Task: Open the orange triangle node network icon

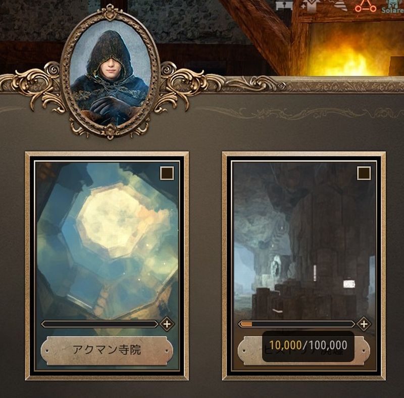Action: [365, 6]
